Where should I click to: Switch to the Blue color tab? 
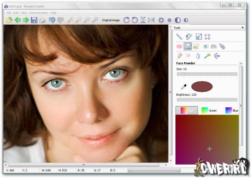pyautogui.click(x=232, y=110)
